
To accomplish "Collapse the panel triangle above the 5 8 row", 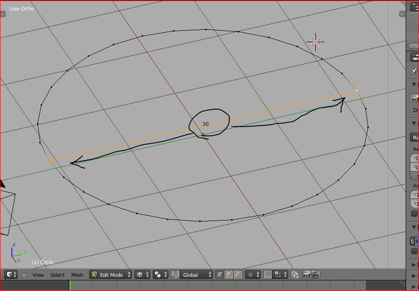I will [414, 227].
